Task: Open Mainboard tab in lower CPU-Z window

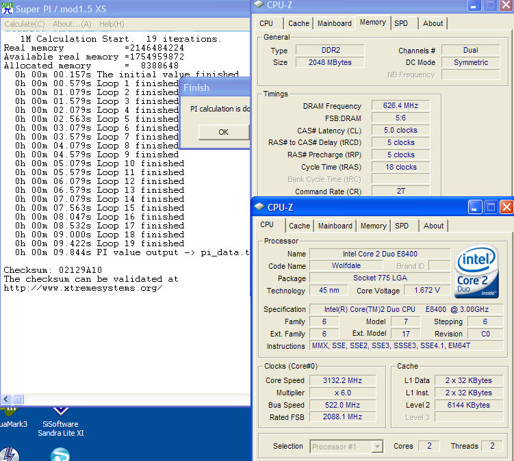Action: [335, 226]
